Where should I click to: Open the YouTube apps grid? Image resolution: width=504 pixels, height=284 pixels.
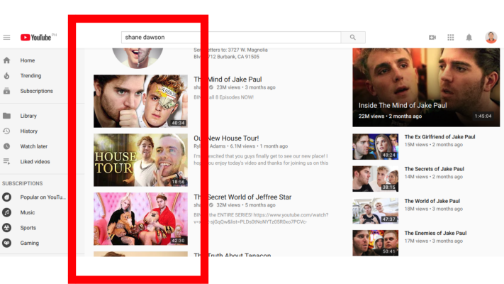(x=451, y=38)
